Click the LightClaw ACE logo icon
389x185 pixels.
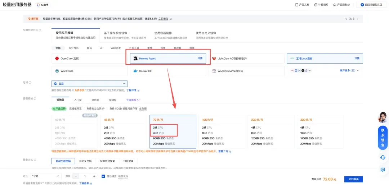(214, 58)
